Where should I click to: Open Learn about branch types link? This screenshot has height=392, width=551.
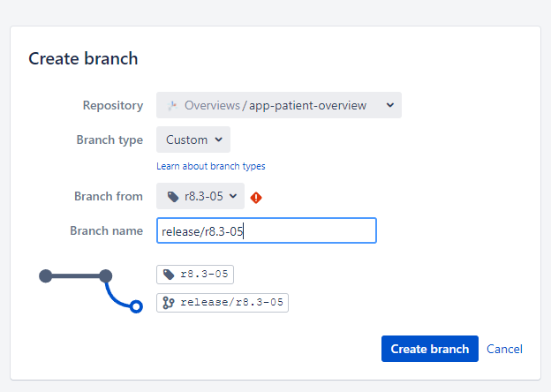pyautogui.click(x=211, y=166)
